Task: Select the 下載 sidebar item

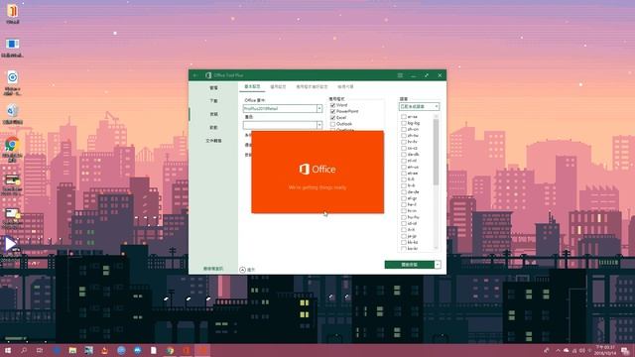Action: pyautogui.click(x=214, y=101)
